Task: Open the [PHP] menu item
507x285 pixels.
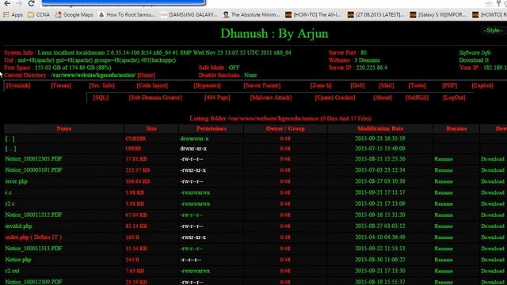Action: click(449, 85)
